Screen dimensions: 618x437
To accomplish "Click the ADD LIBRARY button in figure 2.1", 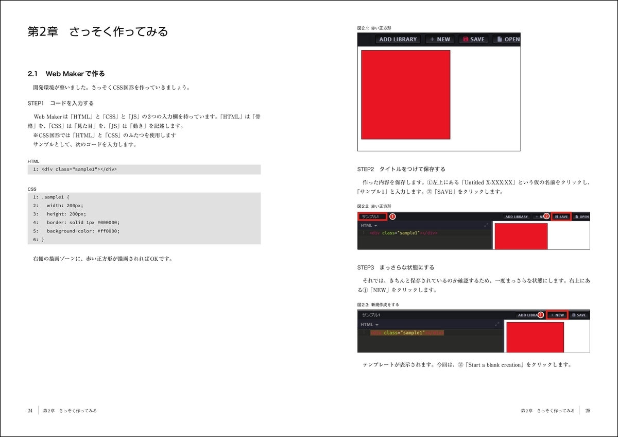I will coord(398,39).
